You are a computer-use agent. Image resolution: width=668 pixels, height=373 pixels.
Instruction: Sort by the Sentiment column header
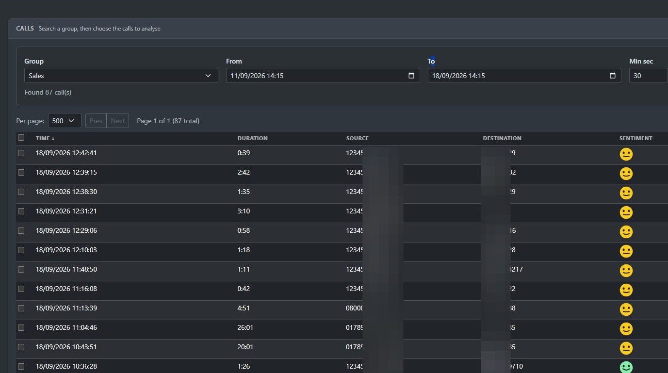(x=635, y=138)
